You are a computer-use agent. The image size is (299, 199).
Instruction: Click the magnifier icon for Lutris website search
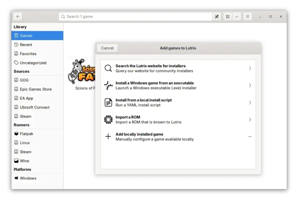[108, 68]
